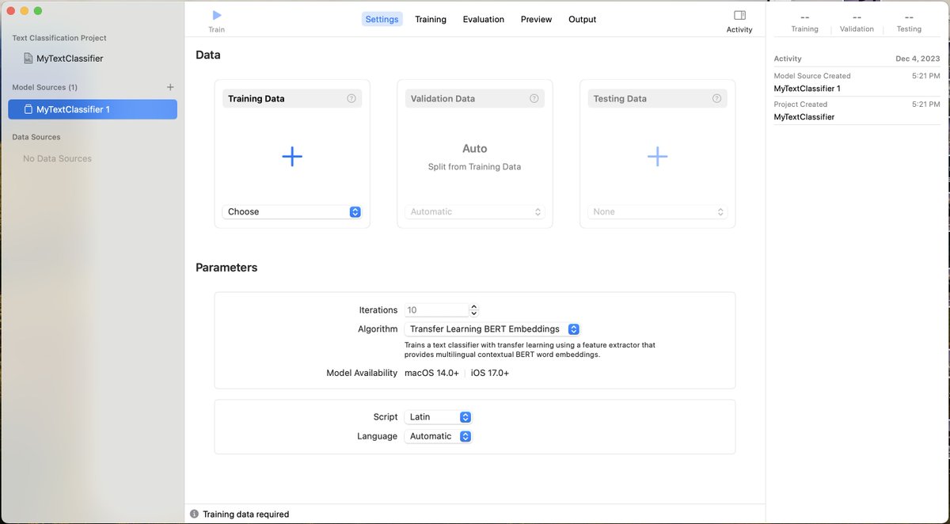Click the Auto split text in Validation Data
950x524 pixels.
(x=475, y=149)
